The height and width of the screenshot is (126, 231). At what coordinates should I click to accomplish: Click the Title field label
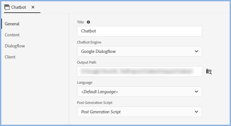80,22
